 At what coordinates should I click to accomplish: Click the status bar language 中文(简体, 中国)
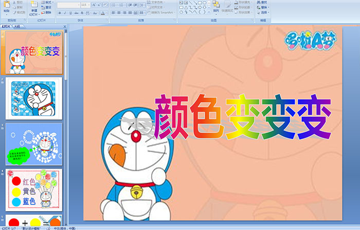65,228
